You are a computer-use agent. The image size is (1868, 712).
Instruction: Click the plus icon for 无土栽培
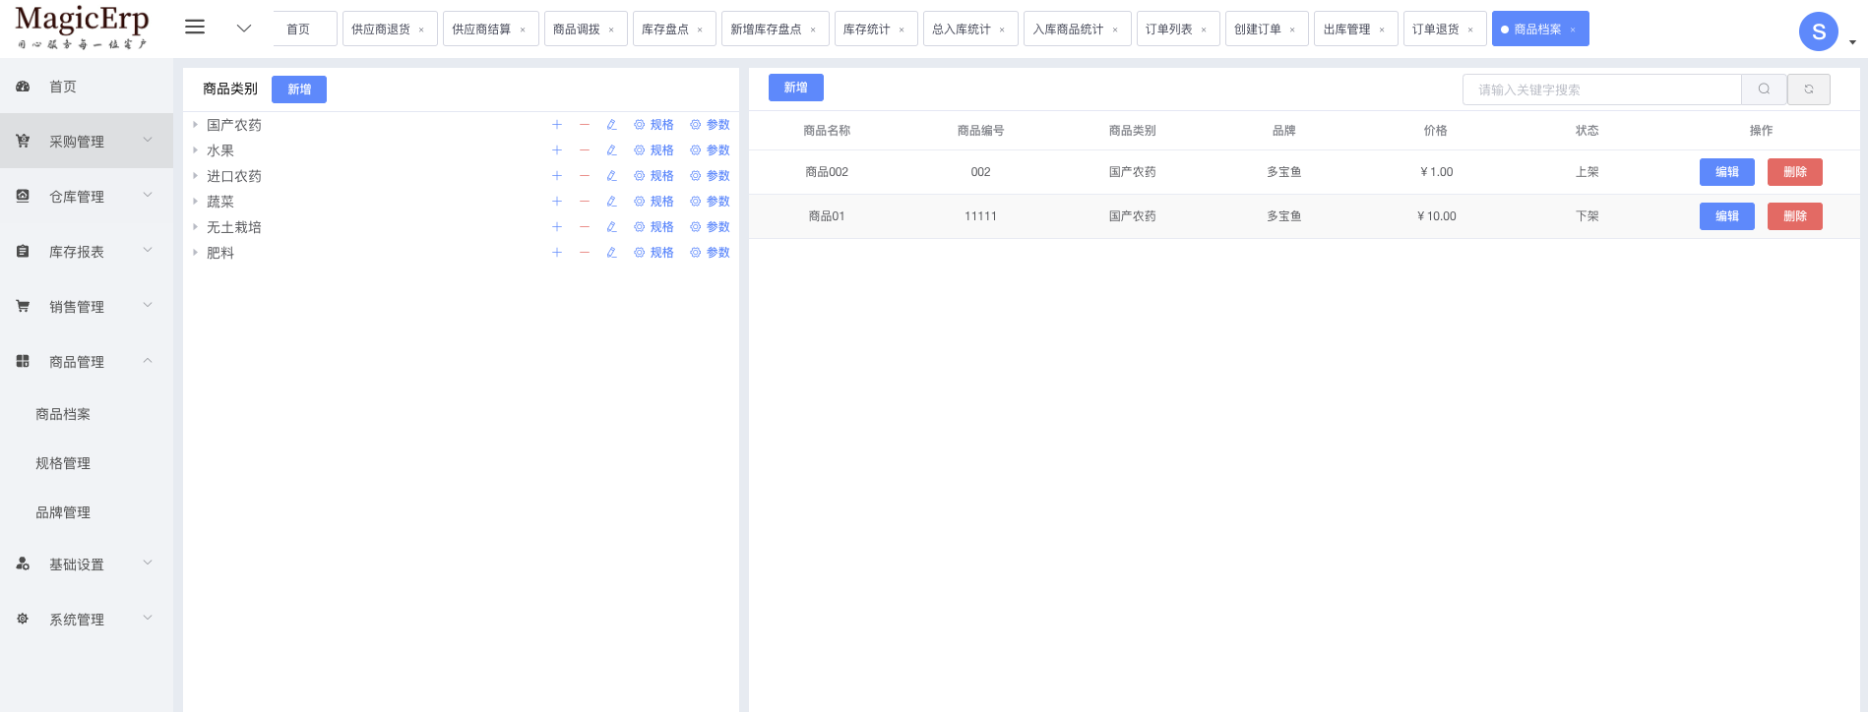[x=557, y=227]
